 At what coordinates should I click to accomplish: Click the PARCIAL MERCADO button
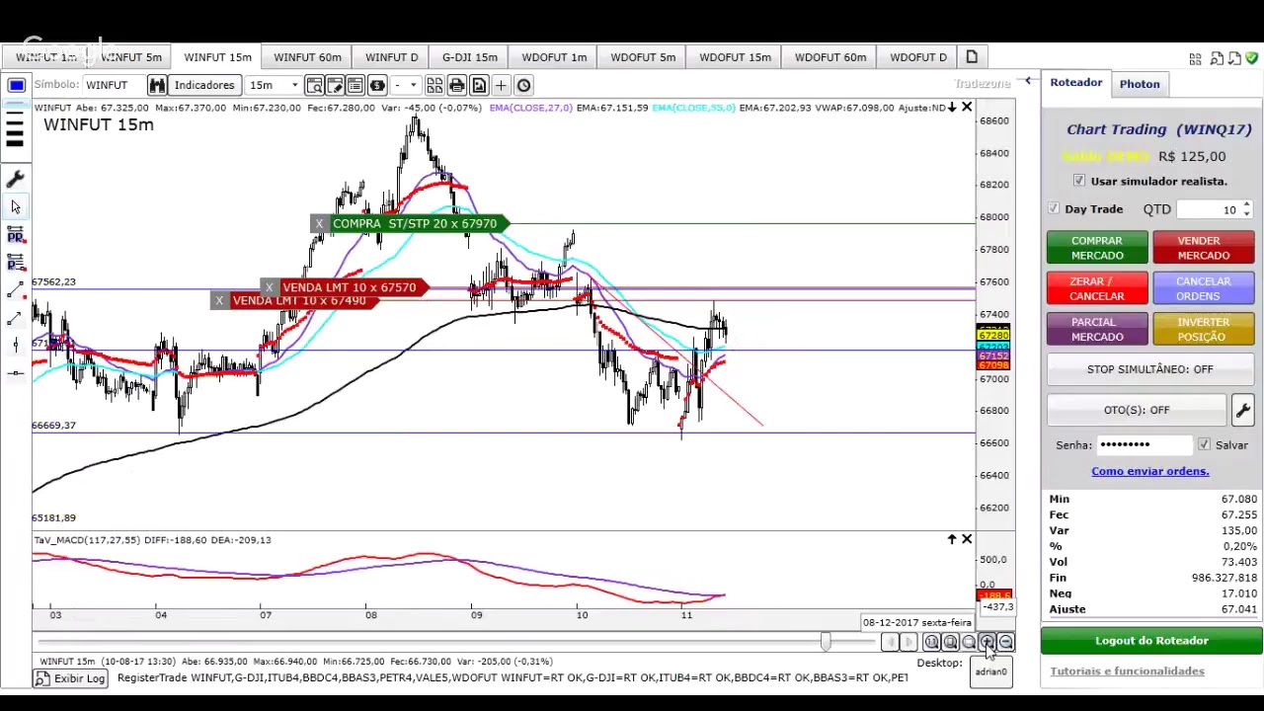tap(1097, 329)
